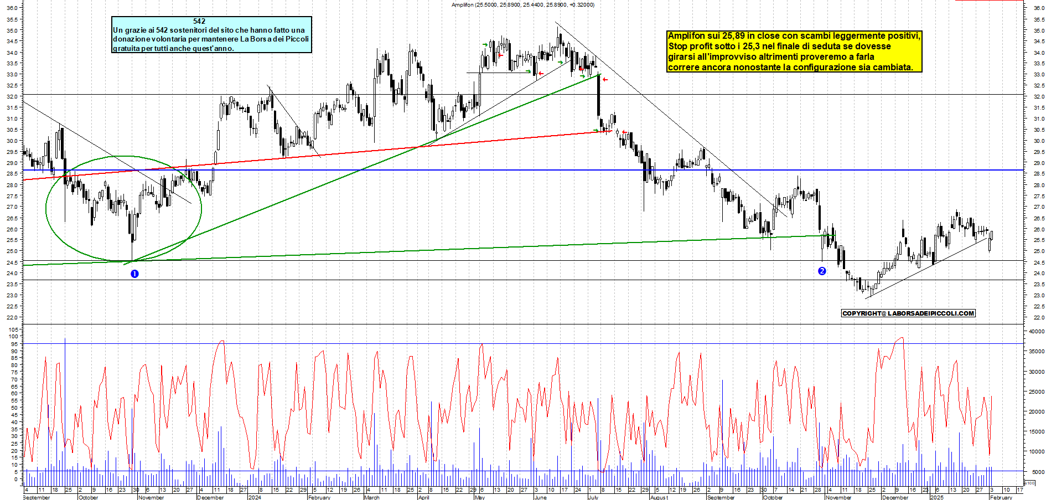
Task: Select the 'May' month label
Action: point(480,497)
